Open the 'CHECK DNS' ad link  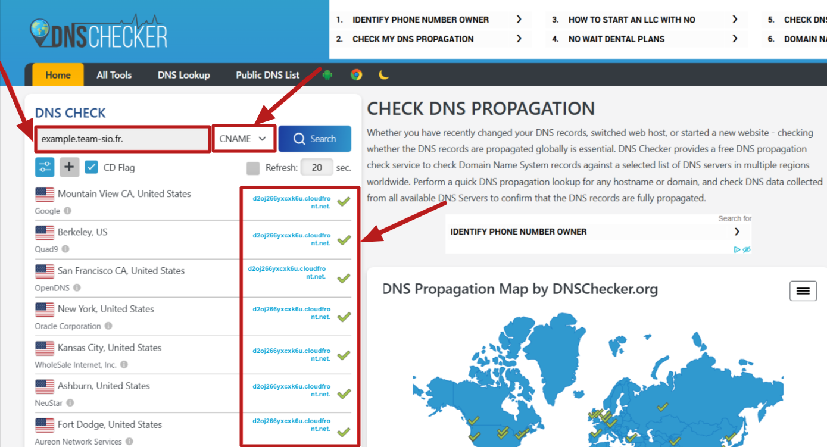pyautogui.click(x=805, y=20)
